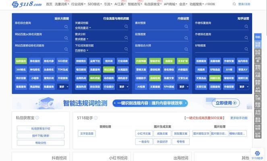Screen dimensions: 267x161
Task: Open API商城 menu in navigation bar
Action: pyautogui.click(x=170, y=4)
